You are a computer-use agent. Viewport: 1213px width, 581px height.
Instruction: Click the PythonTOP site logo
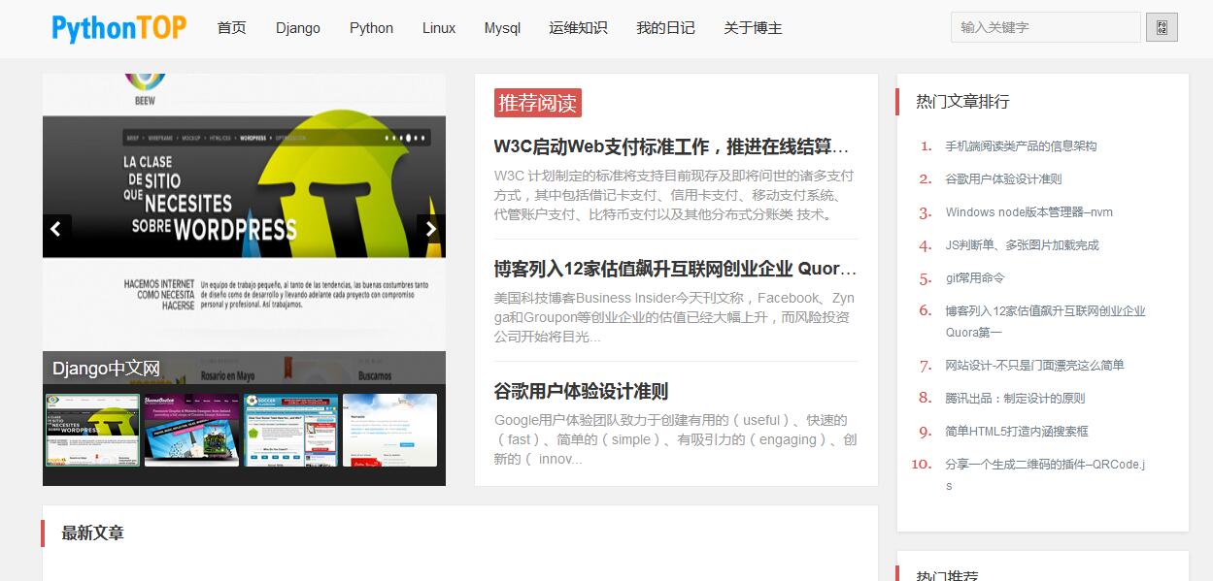tap(118, 28)
